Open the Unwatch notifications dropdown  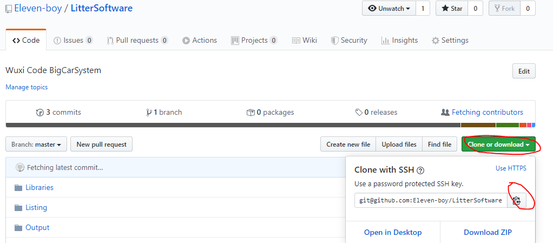[x=389, y=9]
